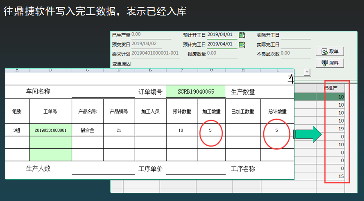The height and width of the screenshot is (201, 364).
Task: Click the 已排产 cell showing 19
Action: (x=330, y=129)
